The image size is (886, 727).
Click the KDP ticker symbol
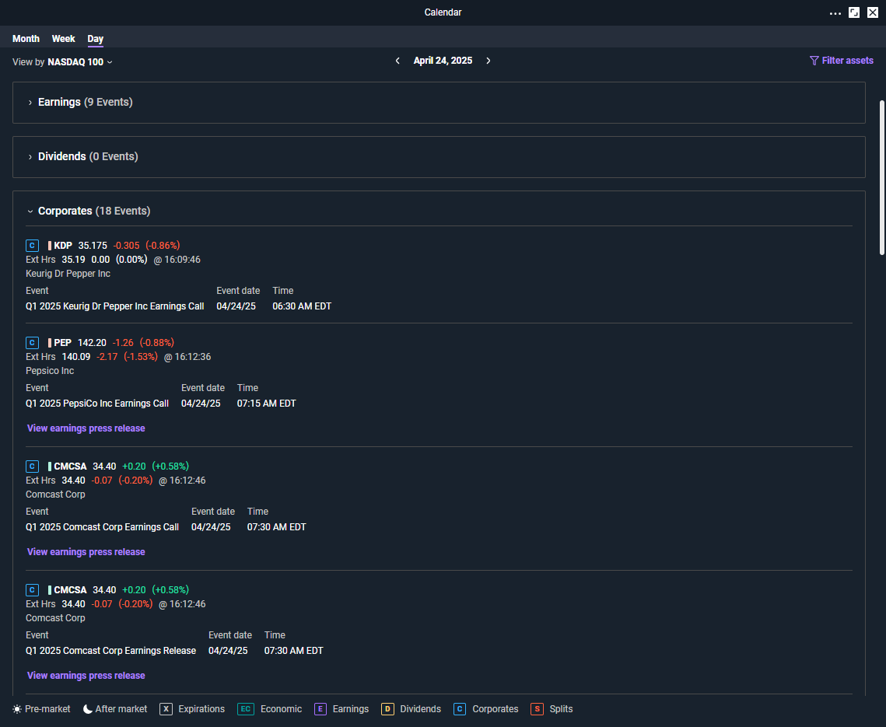tap(63, 246)
